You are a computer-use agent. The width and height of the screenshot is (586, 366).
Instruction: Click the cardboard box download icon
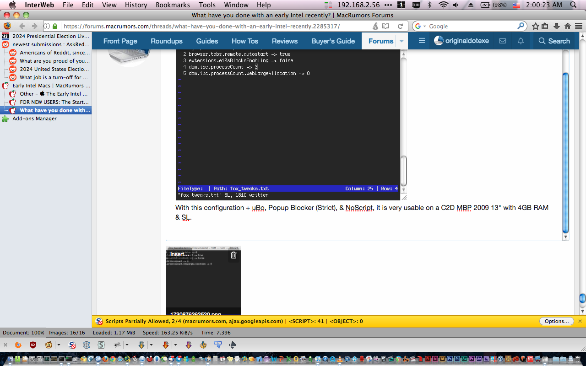pyautogui.click(x=203, y=344)
